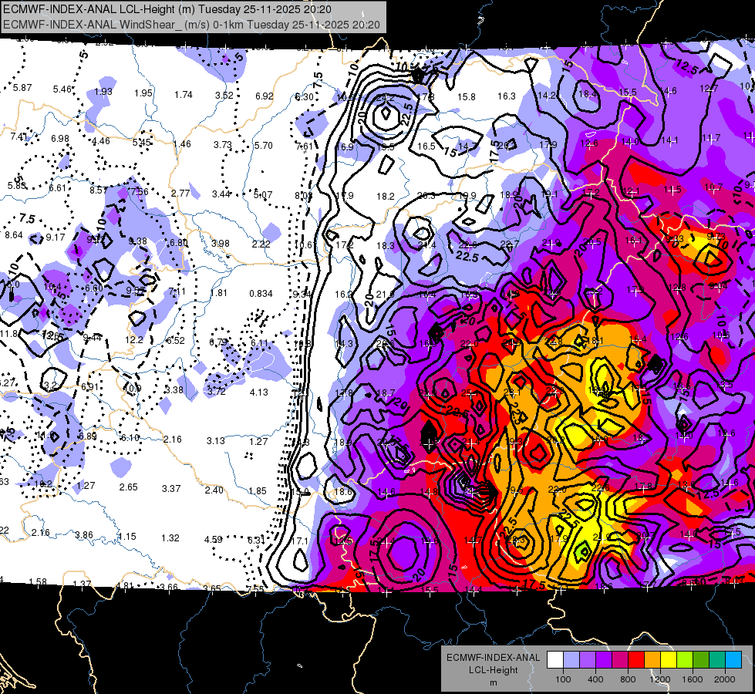Click the grid value '5.46'
Viewport: 755px width, 694px height.
[x=62, y=89]
